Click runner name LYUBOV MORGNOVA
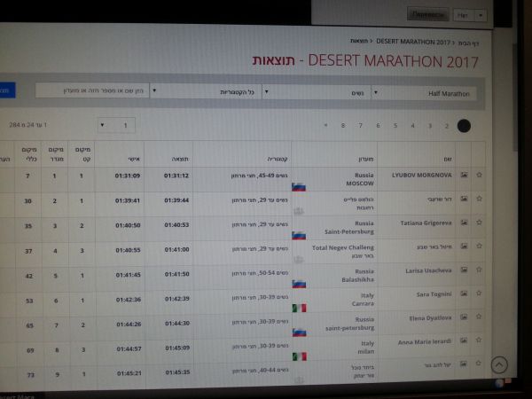This screenshot has height=399, width=532. coord(422,175)
